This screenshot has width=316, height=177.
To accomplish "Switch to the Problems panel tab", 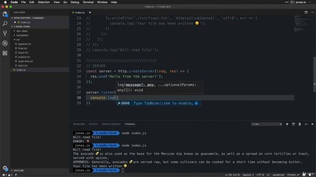I will coord(79,124).
